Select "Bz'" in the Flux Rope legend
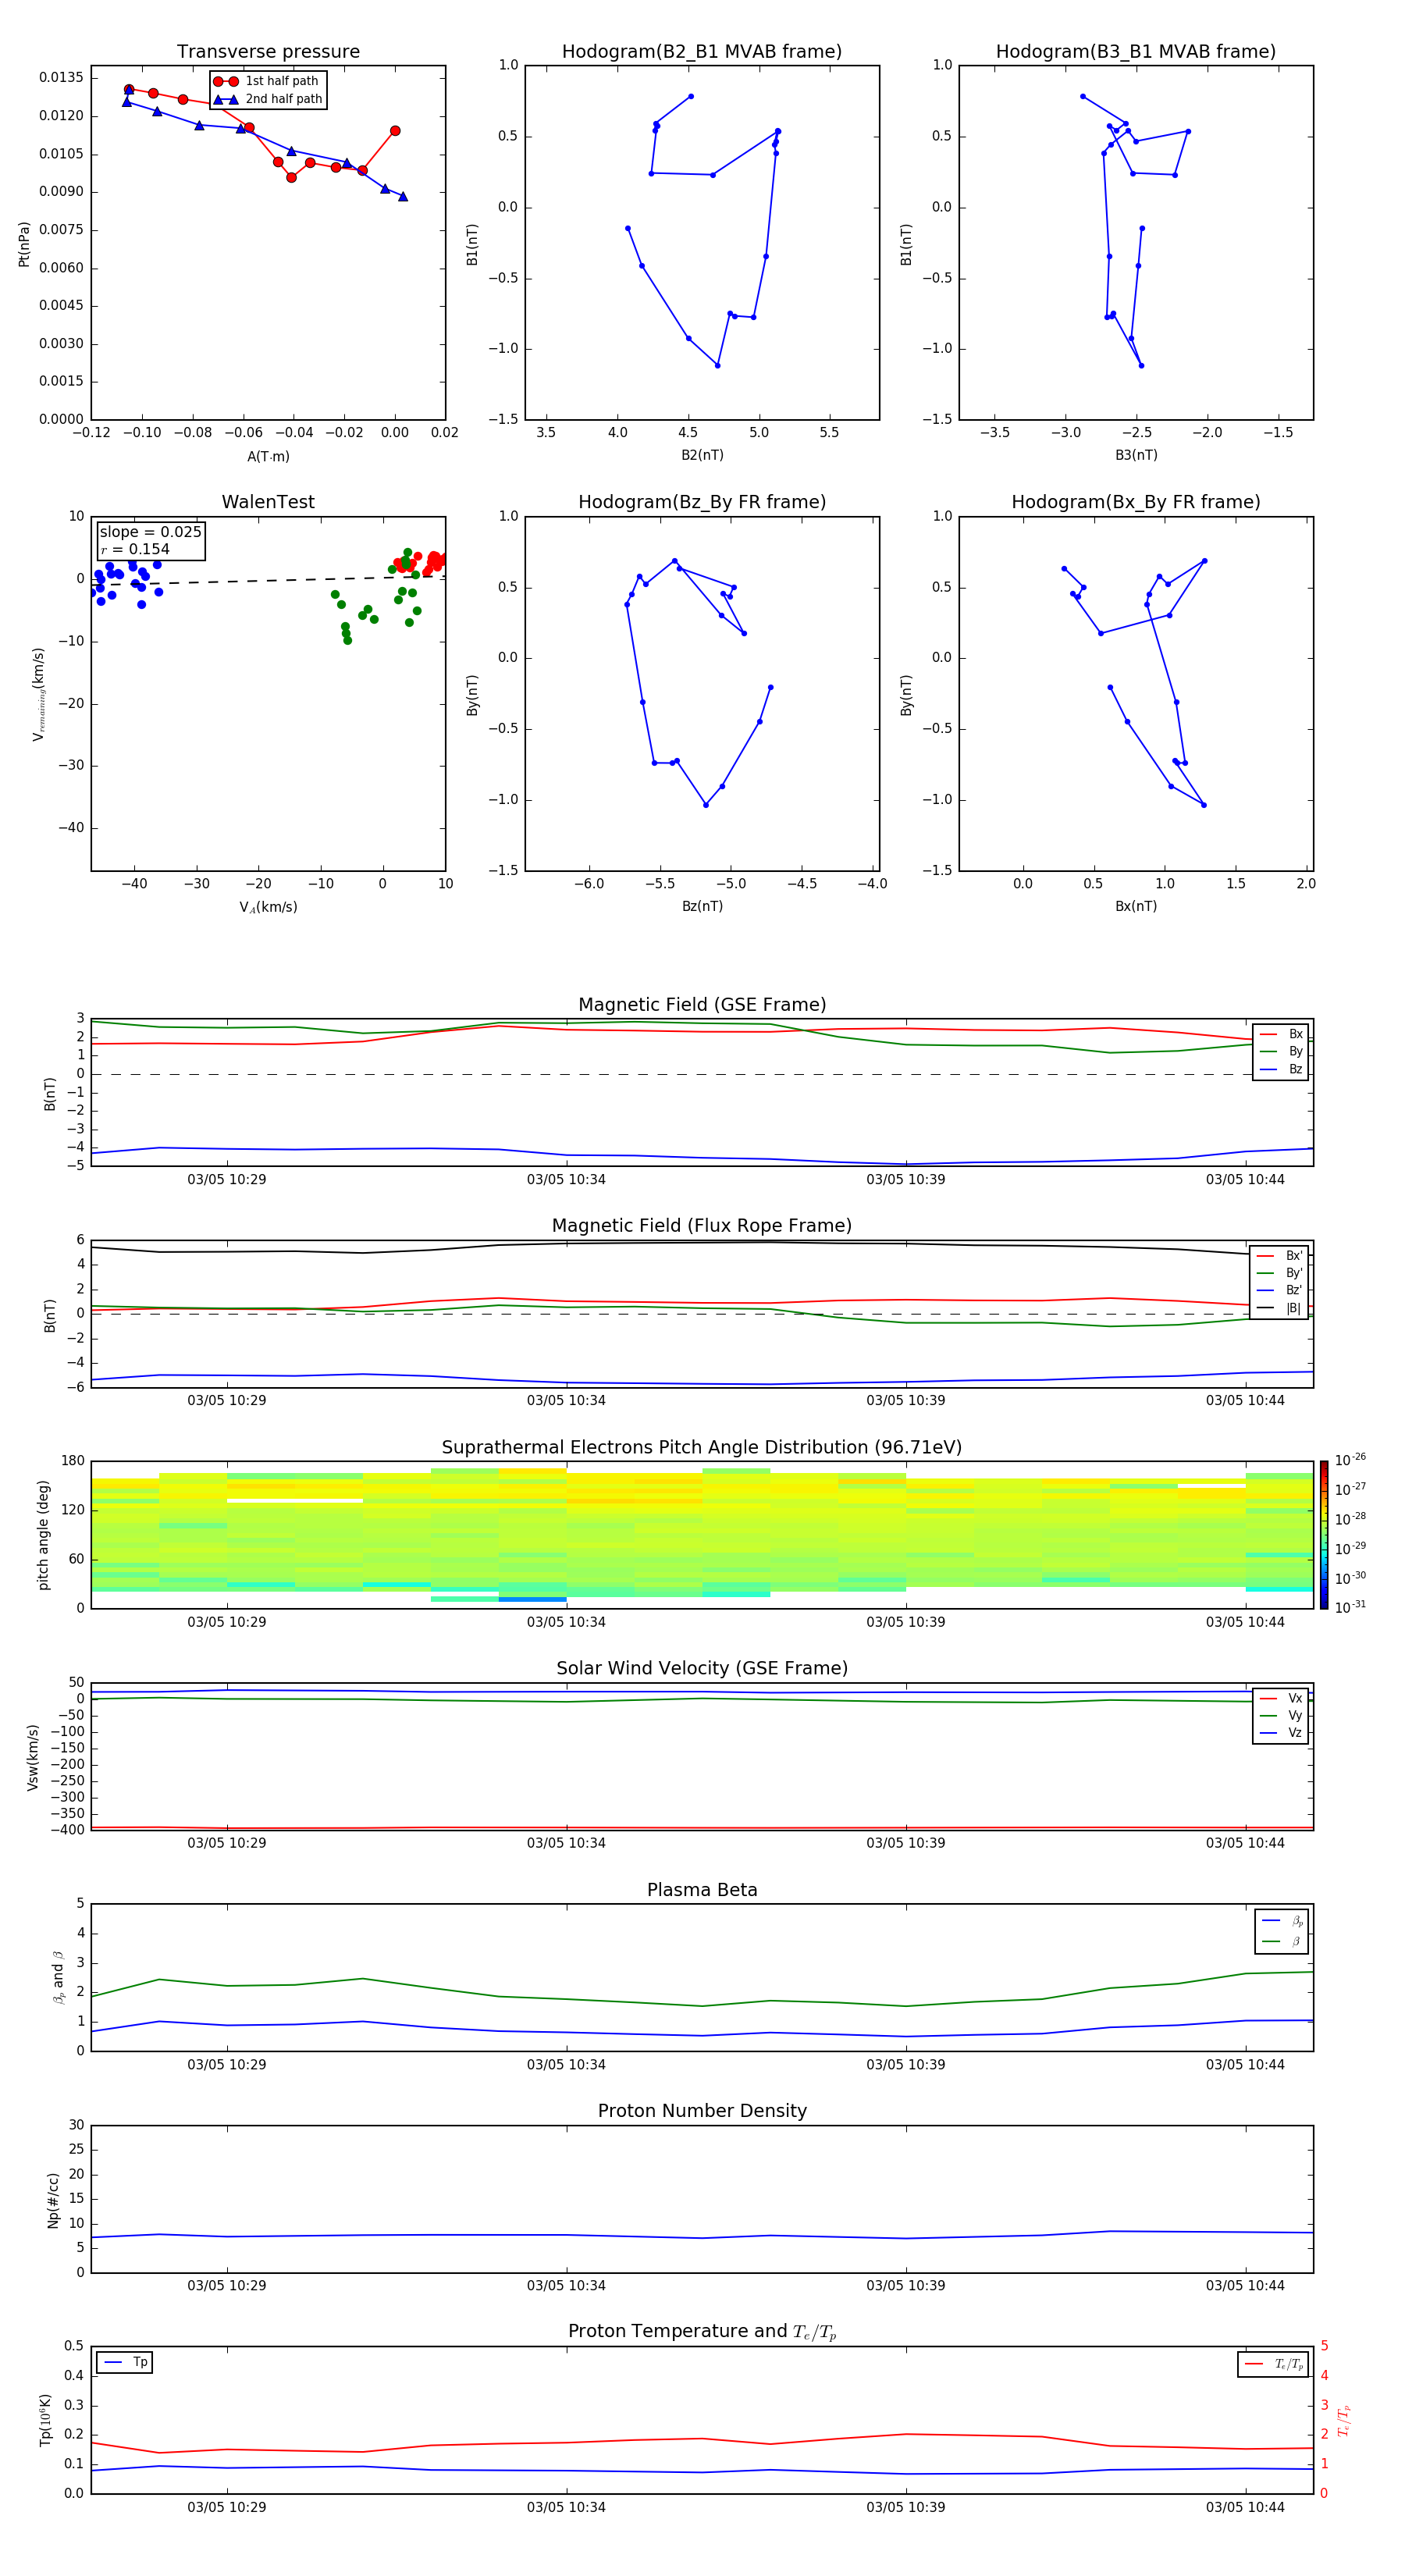 1280,1290
